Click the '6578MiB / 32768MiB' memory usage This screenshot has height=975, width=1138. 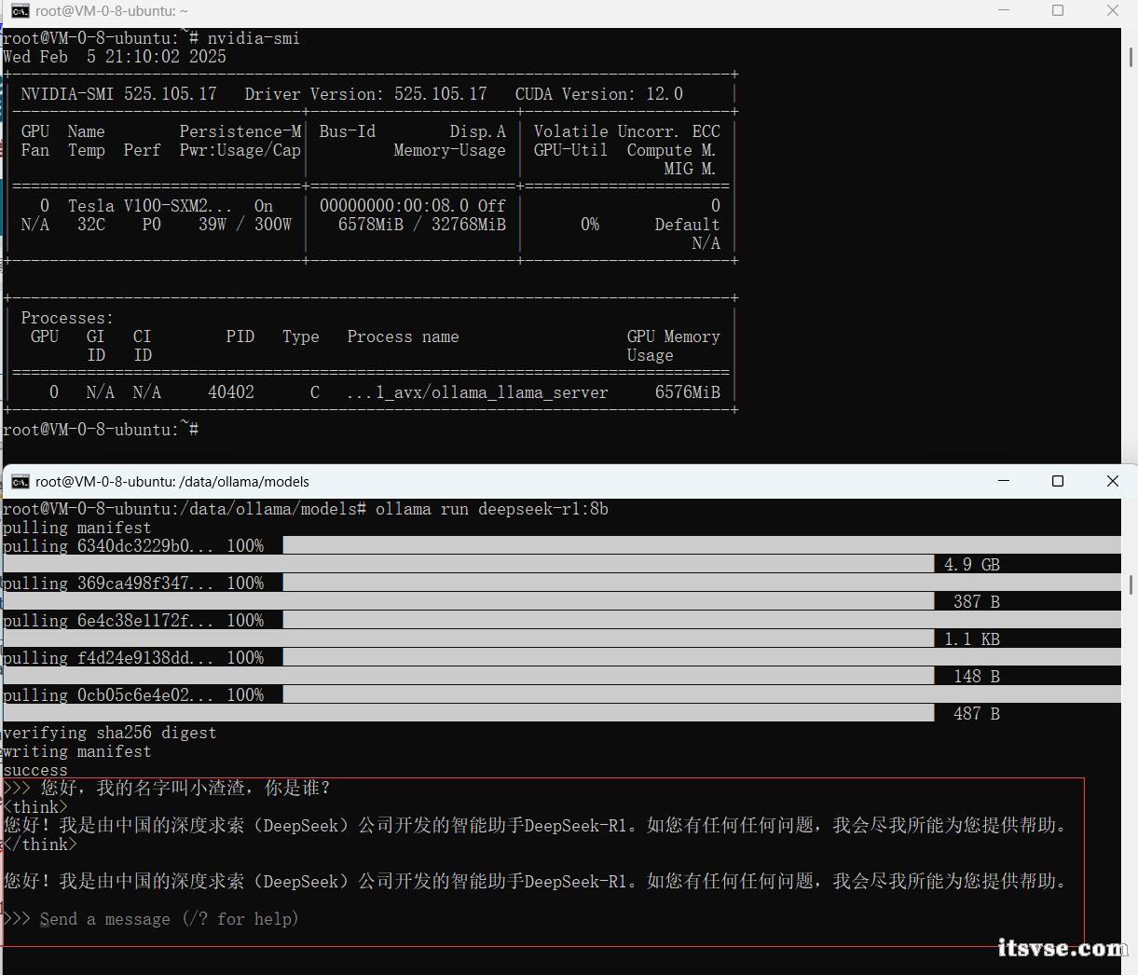tap(421, 225)
